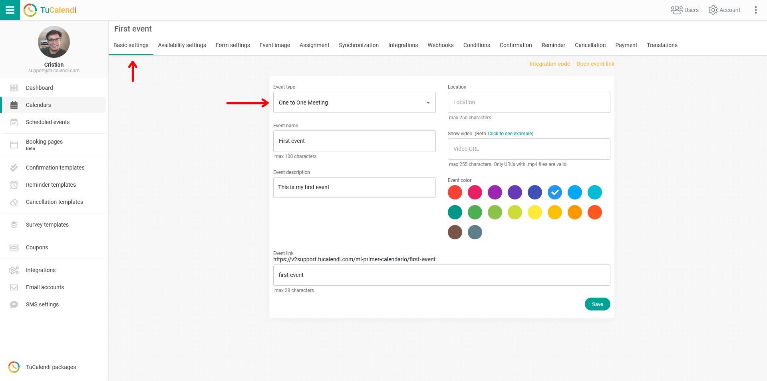The height and width of the screenshot is (381, 767).
Task: Click the Email accounts envelope icon
Action: [x=14, y=287]
